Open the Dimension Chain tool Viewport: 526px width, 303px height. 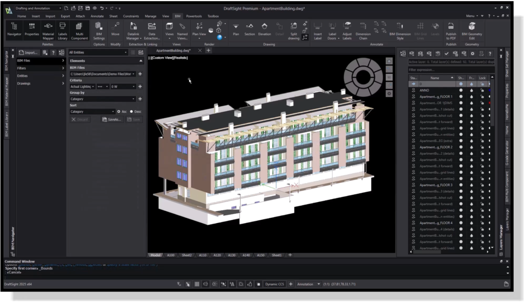click(363, 28)
